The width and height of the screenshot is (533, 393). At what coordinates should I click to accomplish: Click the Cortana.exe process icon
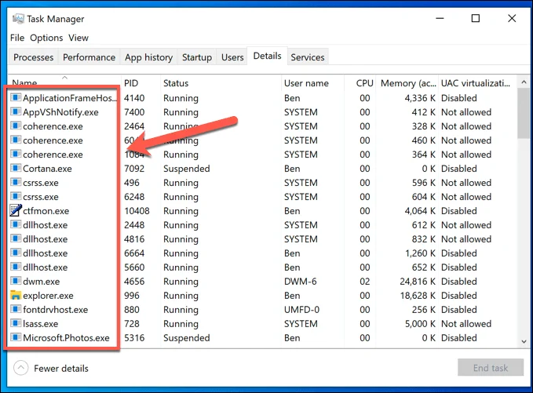(x=16, y=168)
